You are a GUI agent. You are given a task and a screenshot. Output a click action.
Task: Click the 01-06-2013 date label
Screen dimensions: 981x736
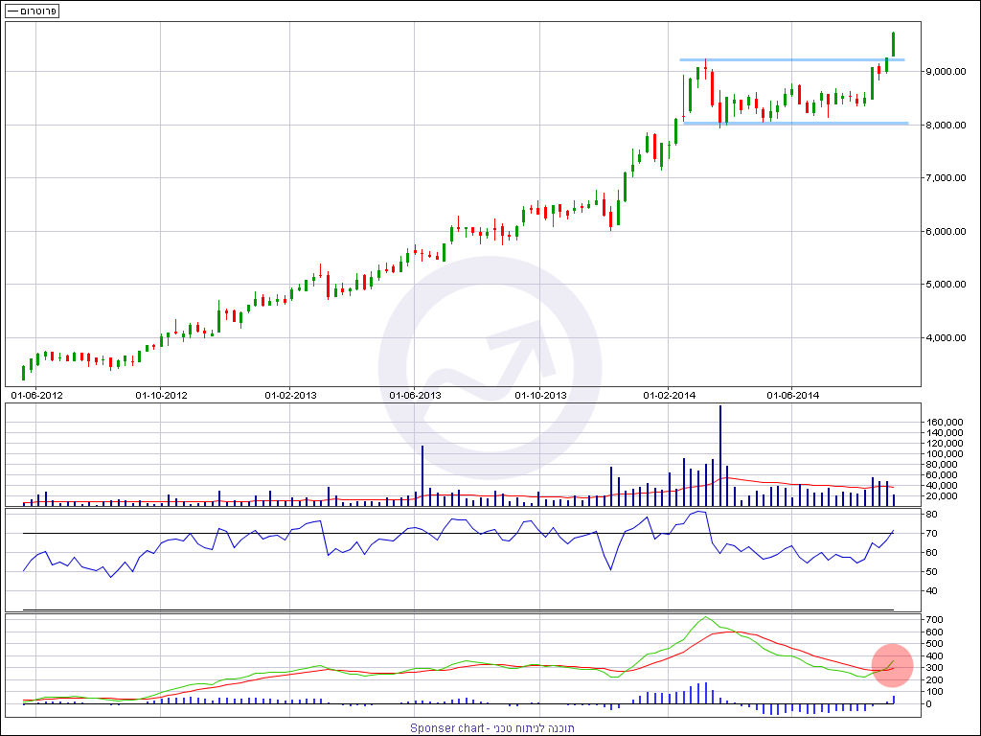click(x=416, y=395)
